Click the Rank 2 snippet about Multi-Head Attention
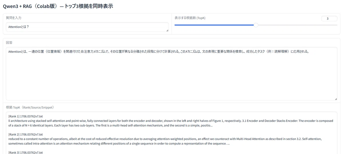Viewport: 343px width, 154px height. pos(165,141)
